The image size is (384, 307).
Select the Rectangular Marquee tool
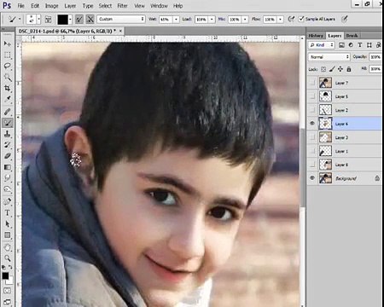pos(8,55)
